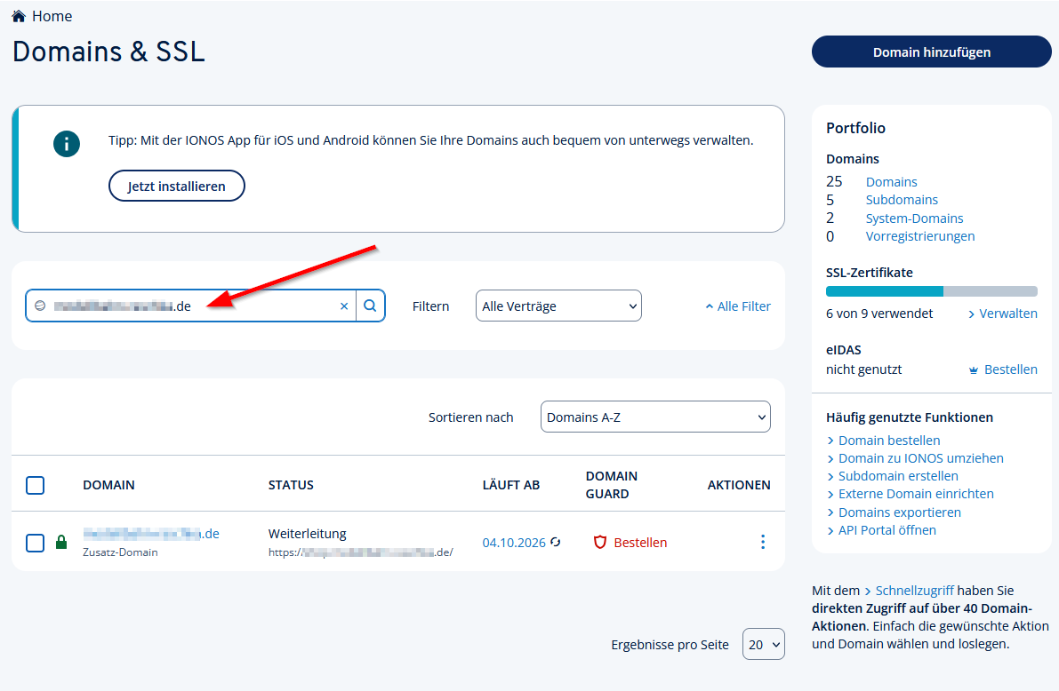Click the SSL certificate usage progress bar
This screenshot has height=691, width=1059.
[x=931, y=291]
